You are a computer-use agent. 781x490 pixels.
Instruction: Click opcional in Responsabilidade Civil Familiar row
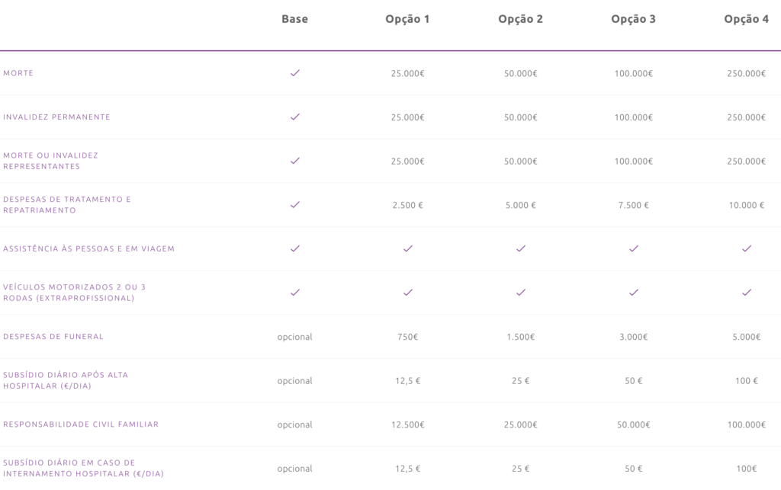pos(295,424)
